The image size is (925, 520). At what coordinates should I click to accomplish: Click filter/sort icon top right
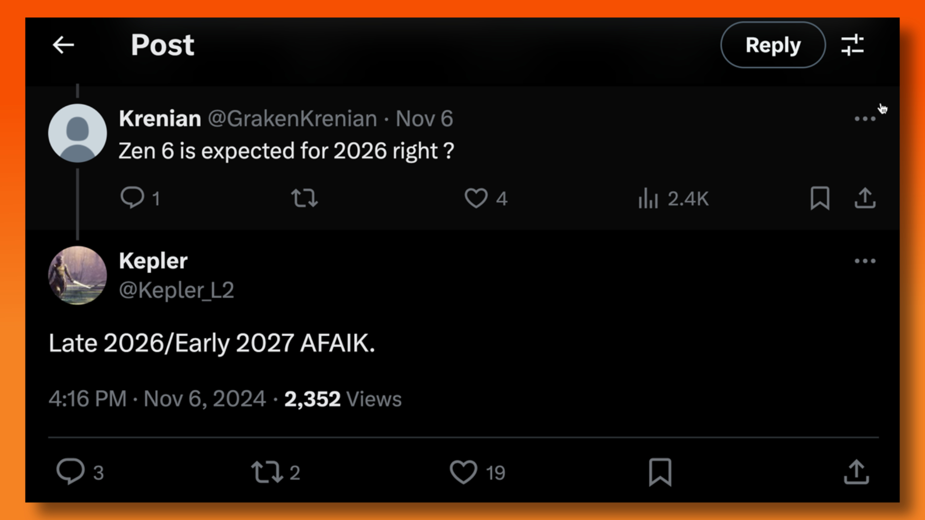[x=853, y=44]
